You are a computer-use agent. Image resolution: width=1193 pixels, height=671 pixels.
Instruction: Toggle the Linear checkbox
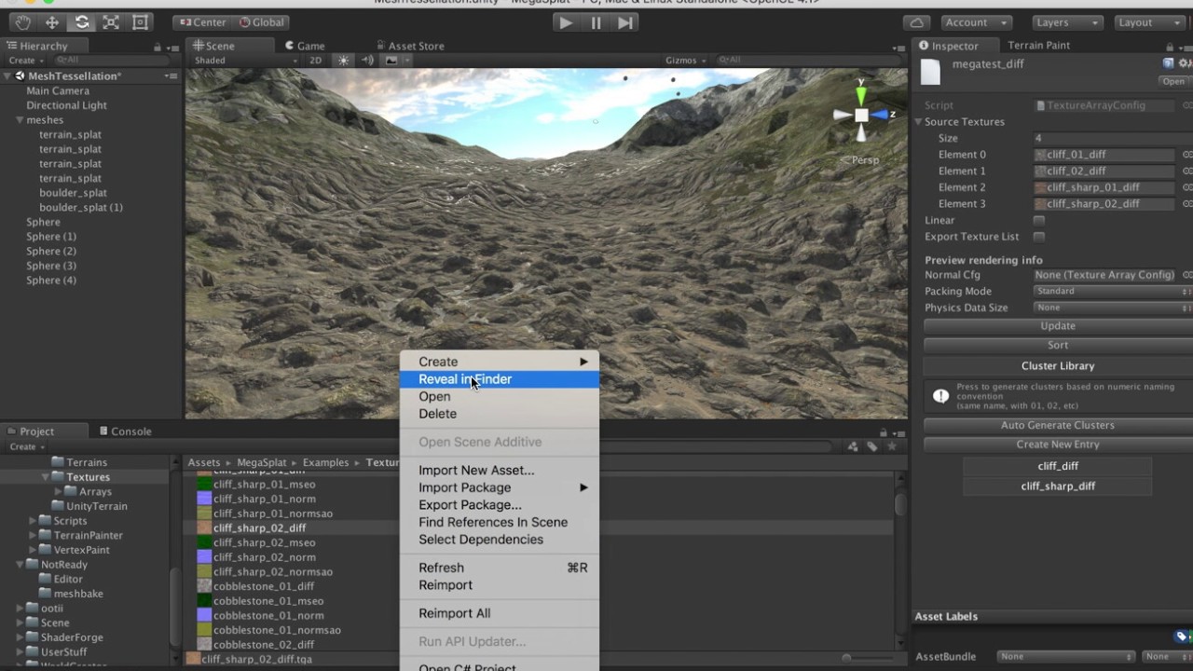tap(1039, 221)
